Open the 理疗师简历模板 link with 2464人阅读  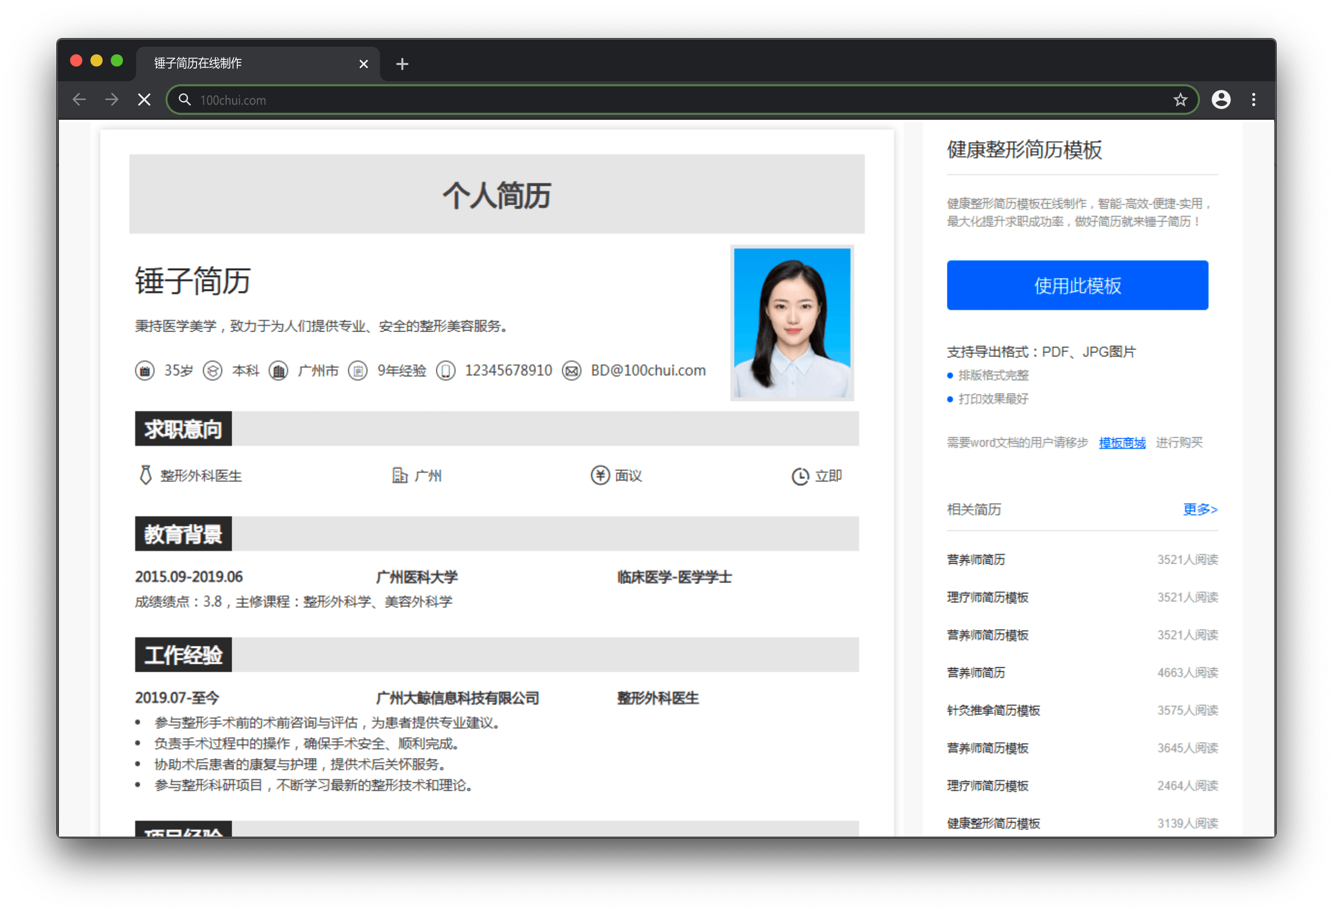[988, 786]
